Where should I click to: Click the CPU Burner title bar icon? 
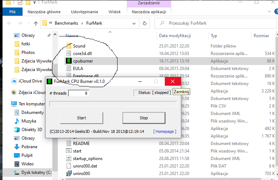pyautogui.click(x=49, y=81)
